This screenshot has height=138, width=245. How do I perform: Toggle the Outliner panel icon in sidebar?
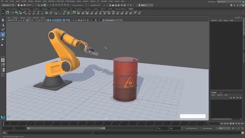coord(3,75)
